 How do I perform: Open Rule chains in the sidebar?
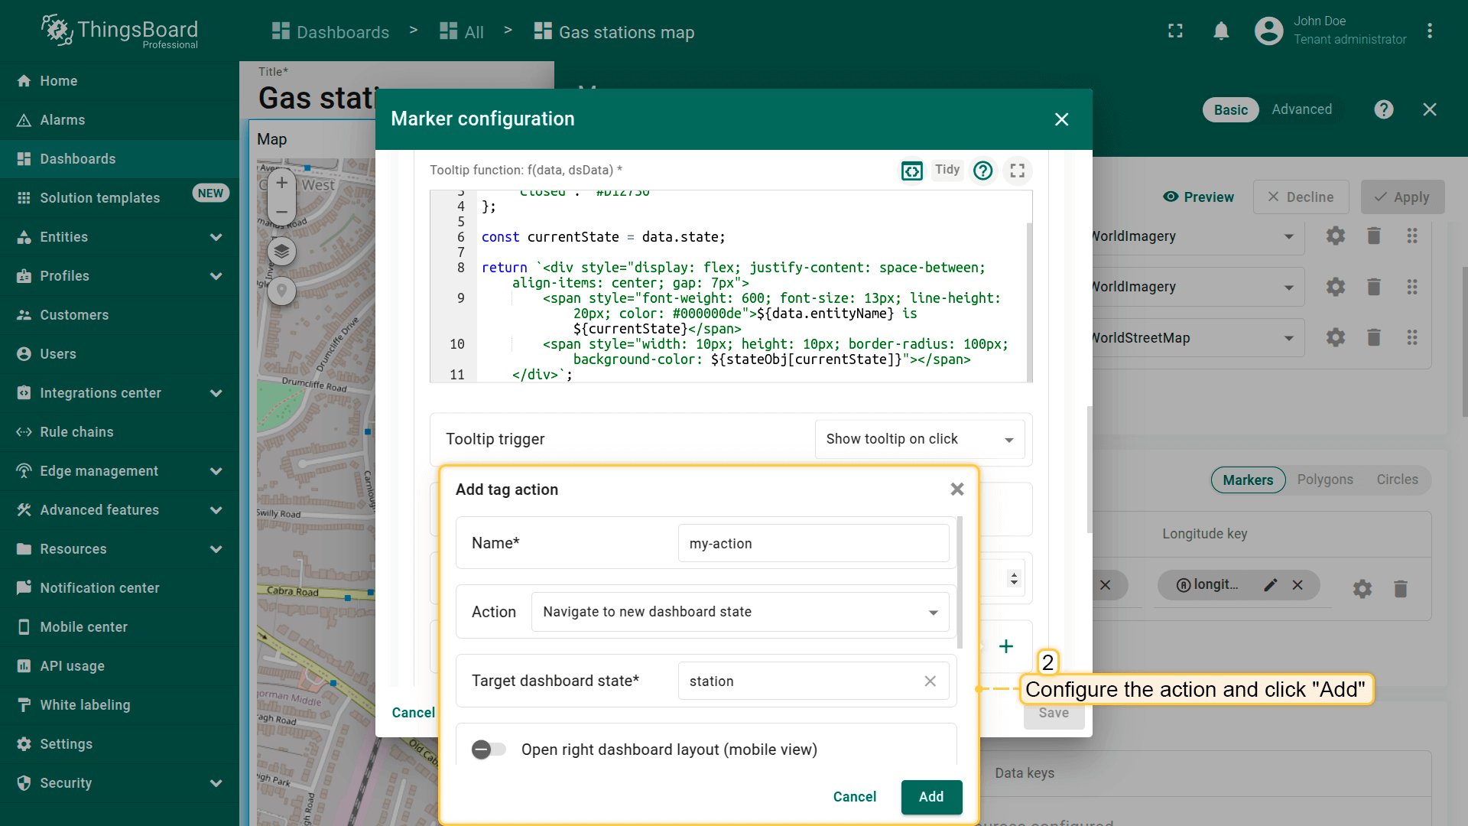click(x=76, y=432)
